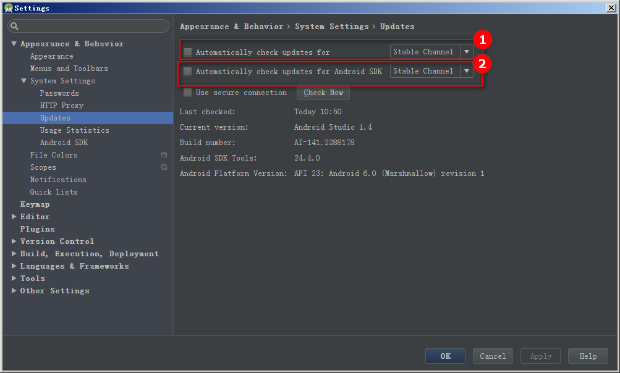This screenshot has width=620, height=373.
Task: Open the Usage Statistics settings page
Action: pos(74,130)
